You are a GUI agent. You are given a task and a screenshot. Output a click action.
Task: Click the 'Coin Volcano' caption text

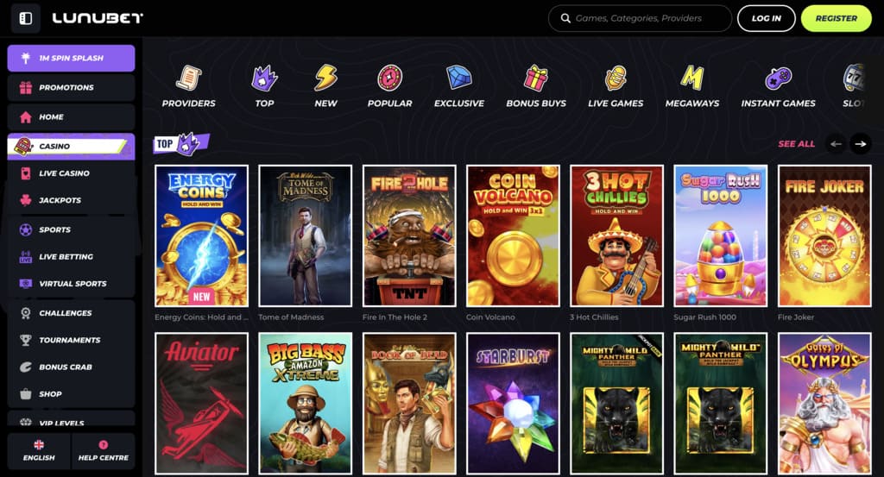click(x=490, y=317)
